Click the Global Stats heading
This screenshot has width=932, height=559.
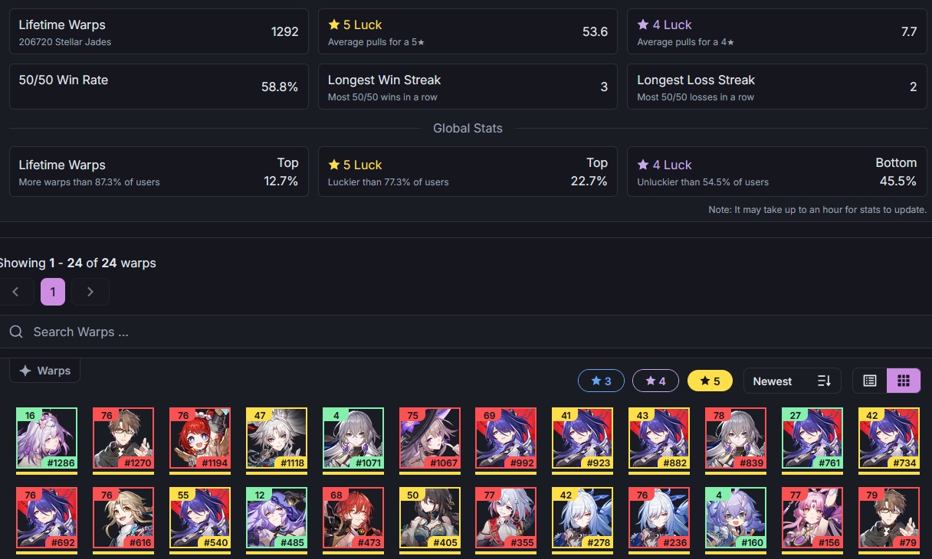pyautogui.click(x=468, y=128)
